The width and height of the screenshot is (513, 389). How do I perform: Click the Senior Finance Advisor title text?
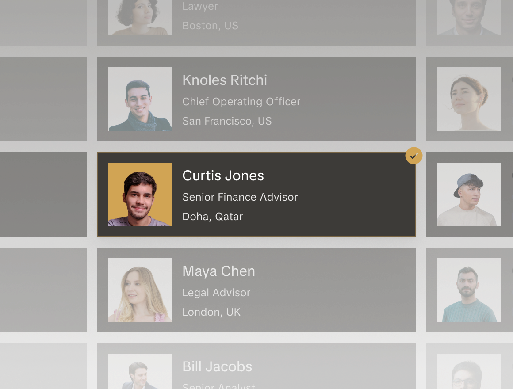(240, 197)
